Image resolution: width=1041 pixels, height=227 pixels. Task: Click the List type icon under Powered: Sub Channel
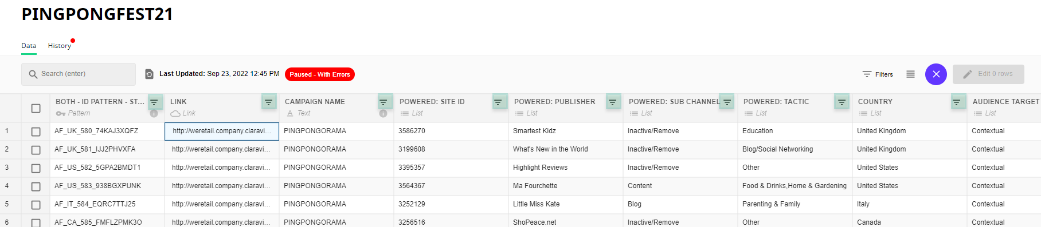tap(634, 113)
